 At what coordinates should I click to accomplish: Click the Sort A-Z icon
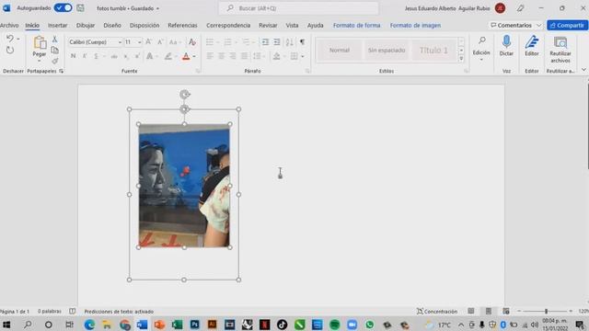[x=289, y=42]
